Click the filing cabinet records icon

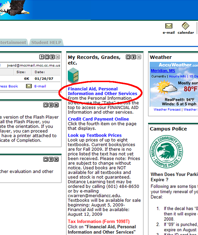tap(73, 76)
